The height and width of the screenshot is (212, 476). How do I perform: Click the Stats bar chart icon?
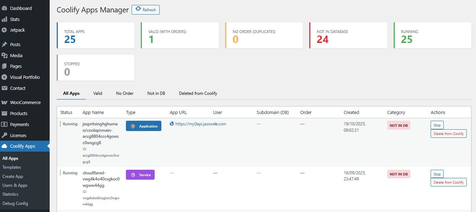click(4, 19)
